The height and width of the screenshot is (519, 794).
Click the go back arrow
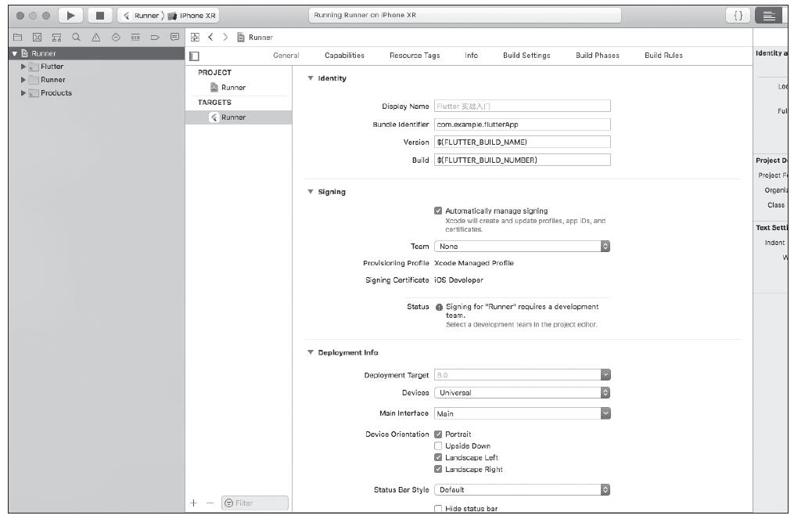[210, 37]
